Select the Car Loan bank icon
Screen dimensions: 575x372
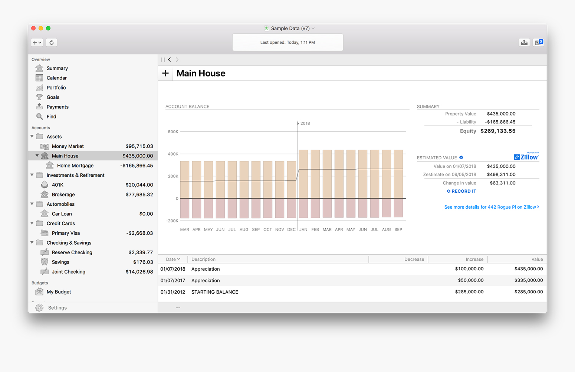coord(45,214)
